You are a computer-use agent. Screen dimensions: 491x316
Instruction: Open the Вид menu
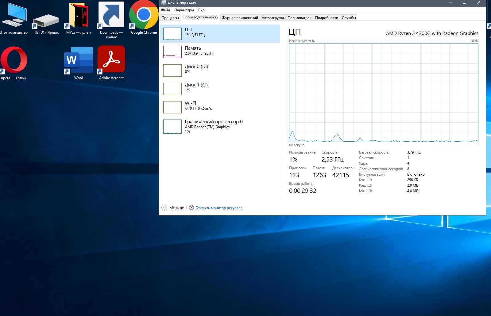tap(201, 10)
